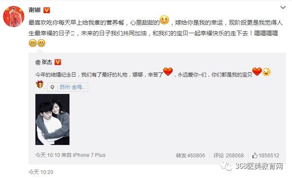The image size is (292, 179).
Task: Click the smiley emoji after 甜甜的
Action: (x=165, y=20)
